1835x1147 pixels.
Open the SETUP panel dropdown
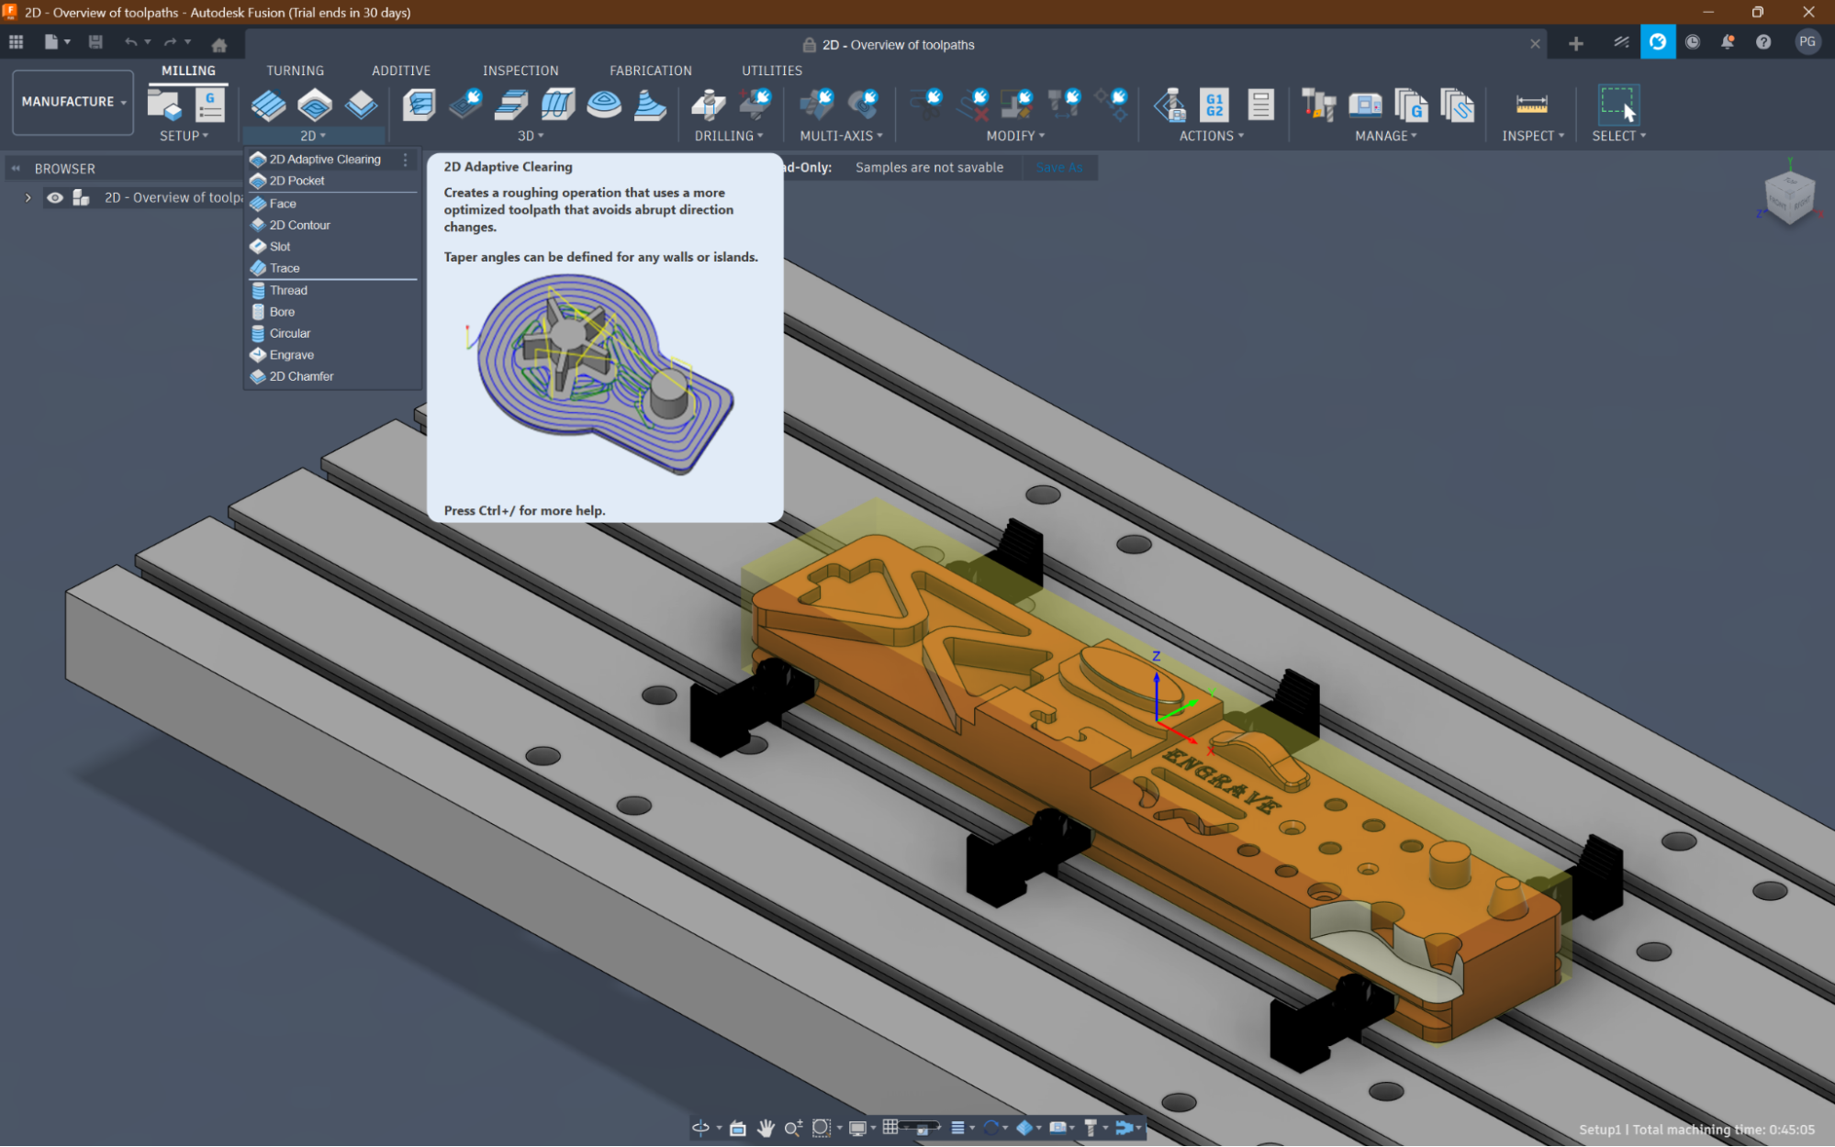coord(184,136)
